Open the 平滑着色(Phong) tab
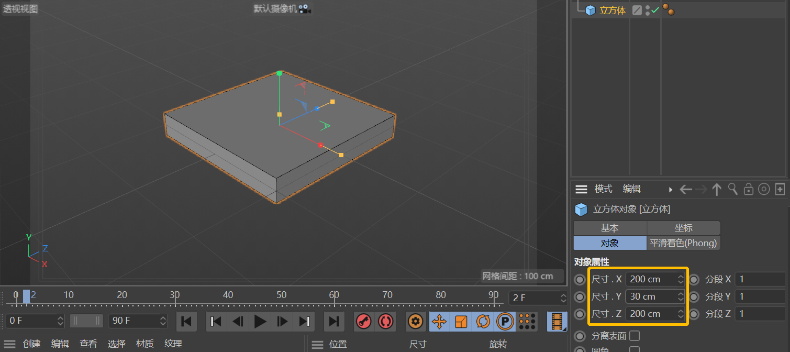 684,243
